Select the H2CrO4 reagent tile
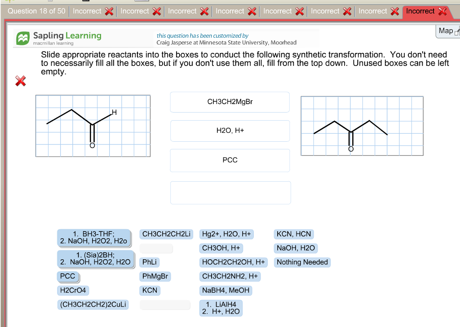The width and height of the screenshot is (460, 327). [72, 290]
